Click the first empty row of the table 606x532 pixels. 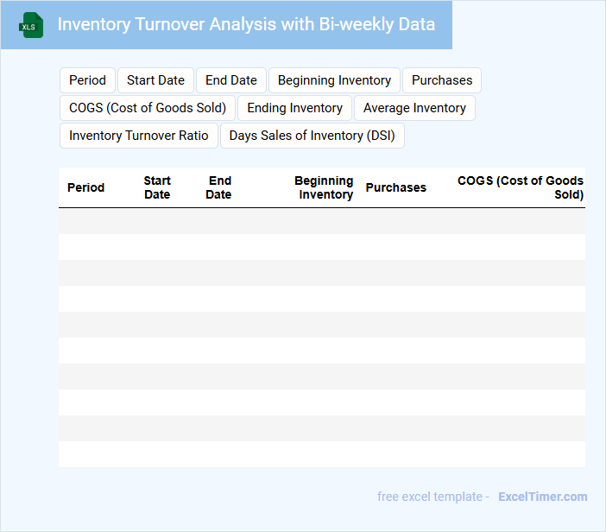(x=321, y=221)
